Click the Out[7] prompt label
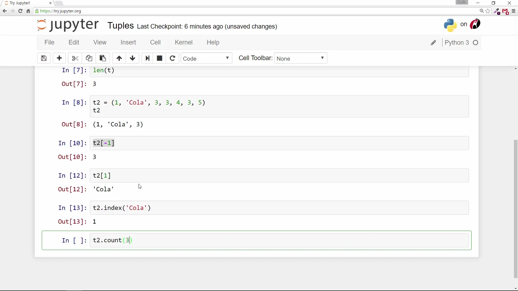Image resolution: width=518 pixels, height=291 pixels. 74,84
